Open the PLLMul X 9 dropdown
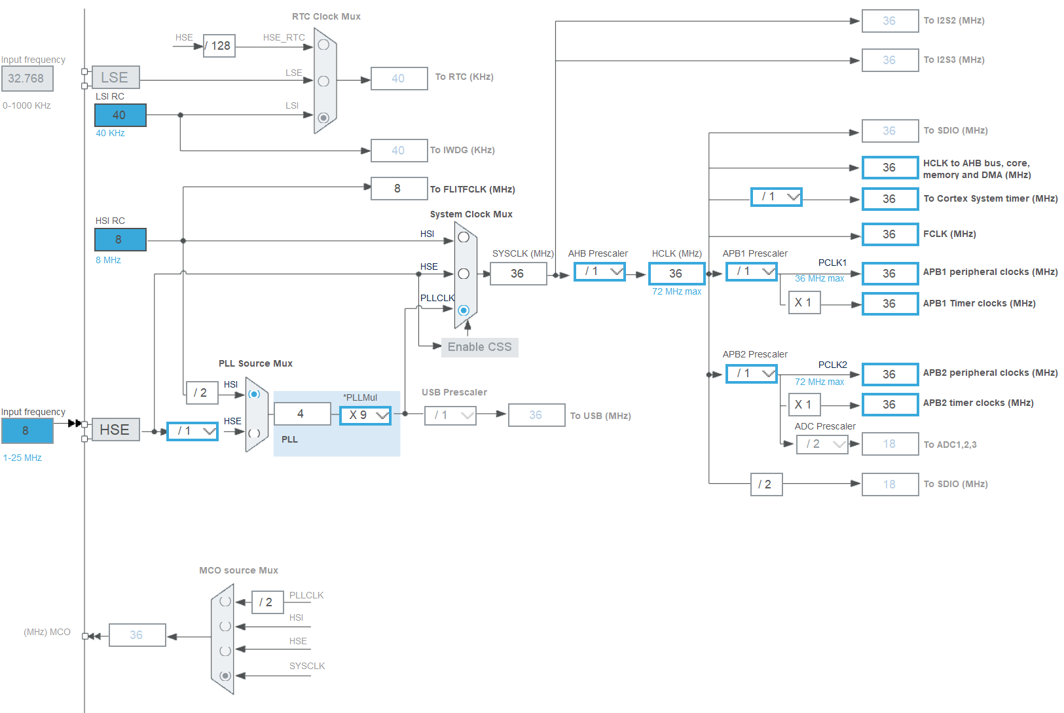This screenshot has width=1064, height=713. pos(365,415)
